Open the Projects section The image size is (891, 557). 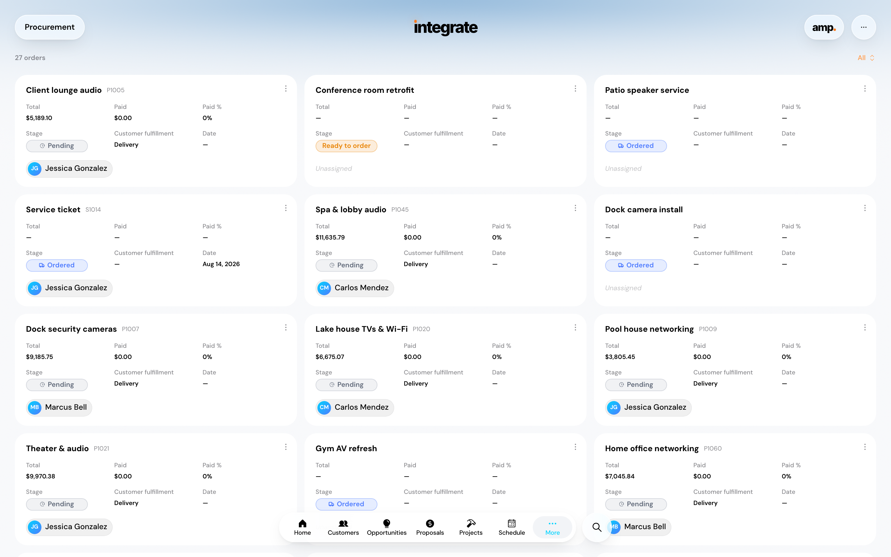point(471,527)
